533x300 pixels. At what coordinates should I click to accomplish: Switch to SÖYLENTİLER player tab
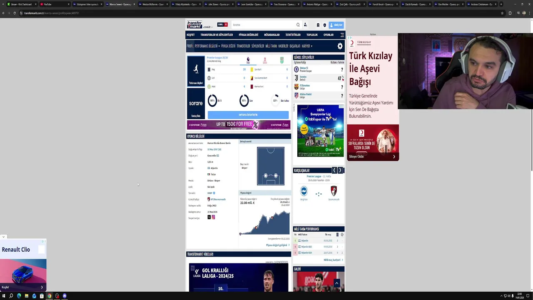tap(258, 46)
